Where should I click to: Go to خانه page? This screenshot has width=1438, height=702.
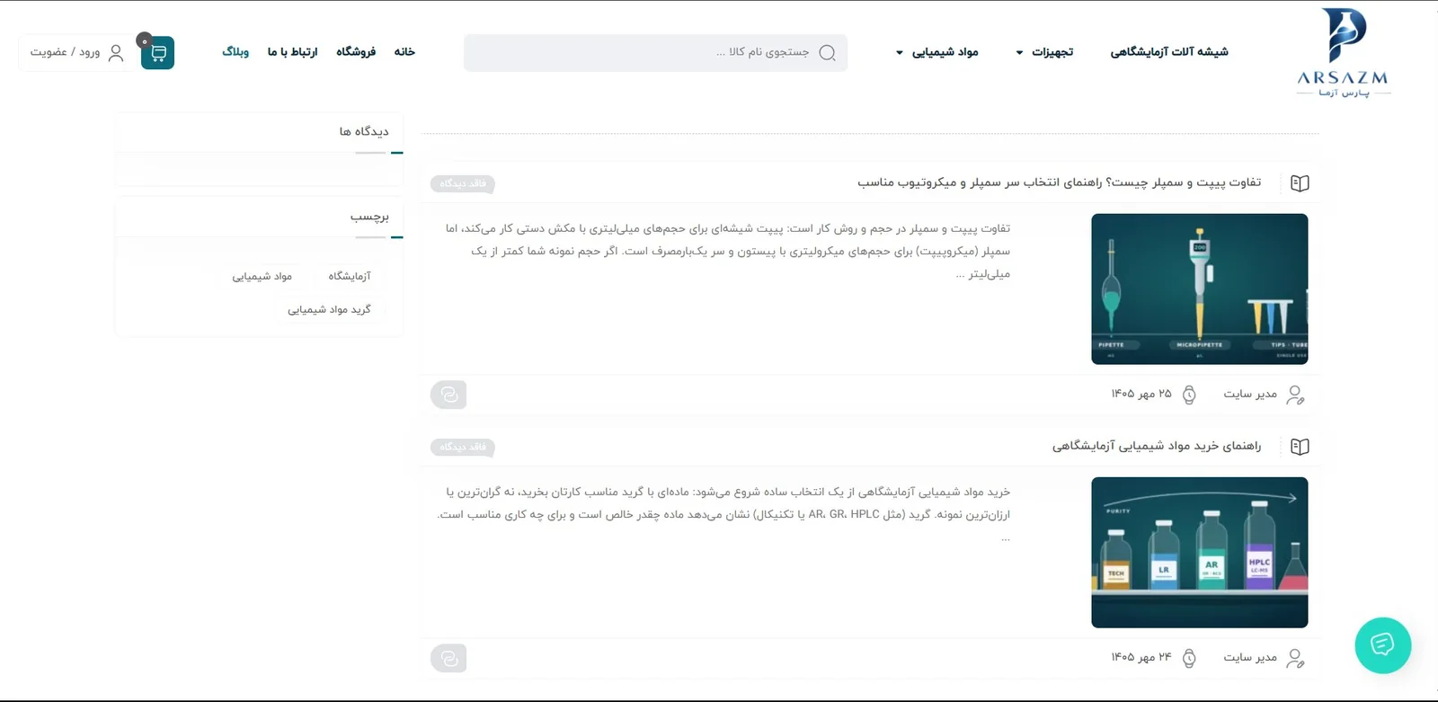[x=404, y=52]
